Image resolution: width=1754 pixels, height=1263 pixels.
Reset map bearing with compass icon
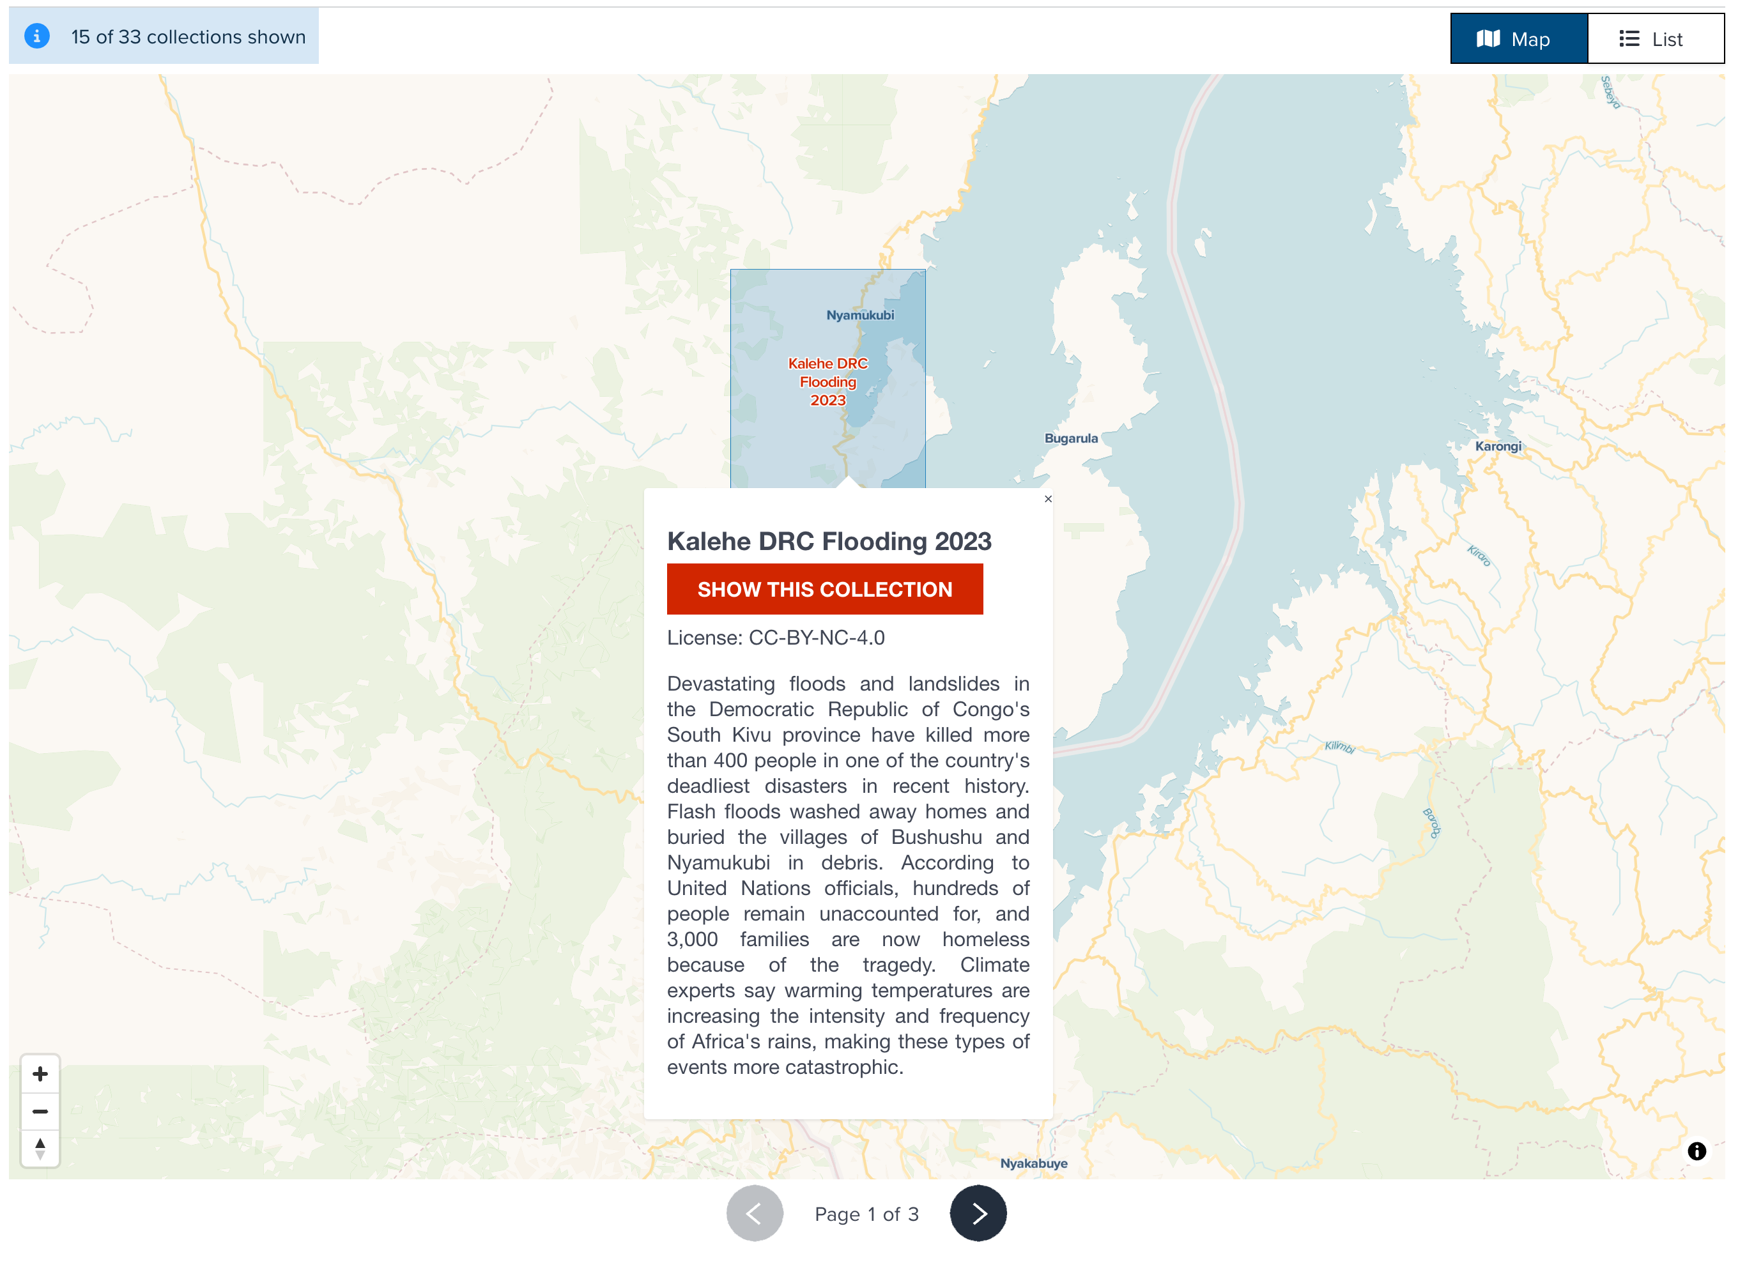point(40,1149)
